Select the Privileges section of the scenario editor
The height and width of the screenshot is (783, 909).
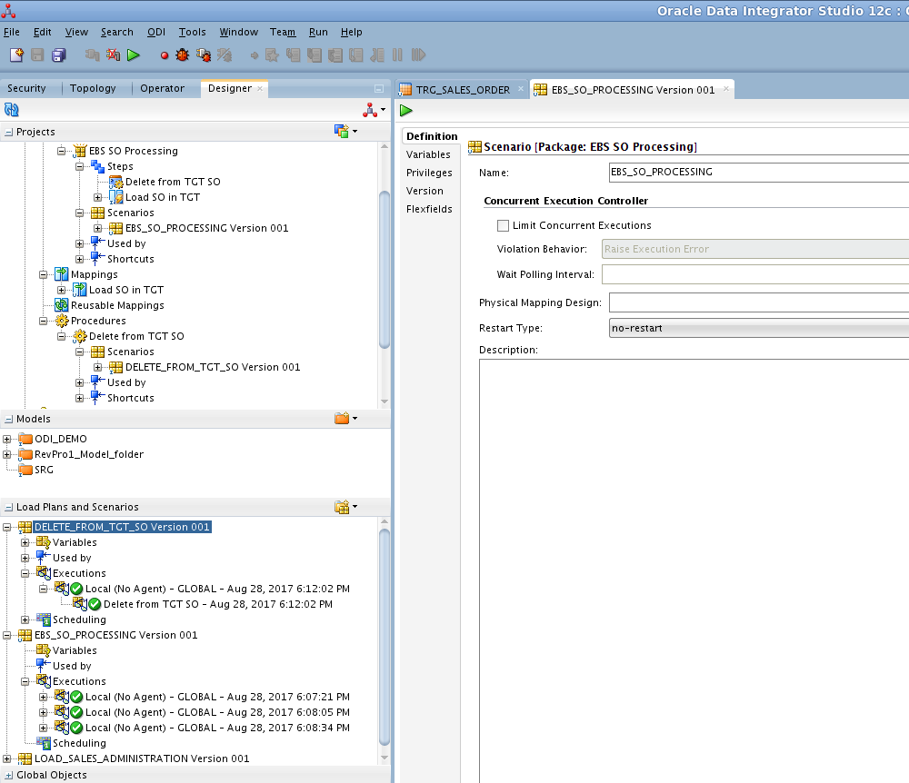pos(429,173)
